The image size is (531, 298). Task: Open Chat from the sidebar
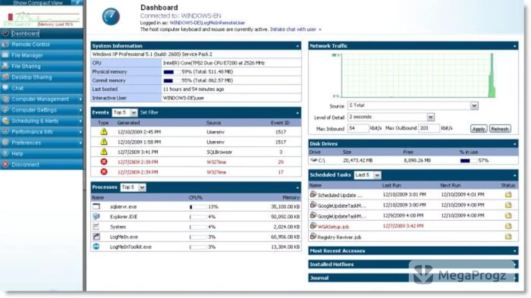tap(41, 88)
